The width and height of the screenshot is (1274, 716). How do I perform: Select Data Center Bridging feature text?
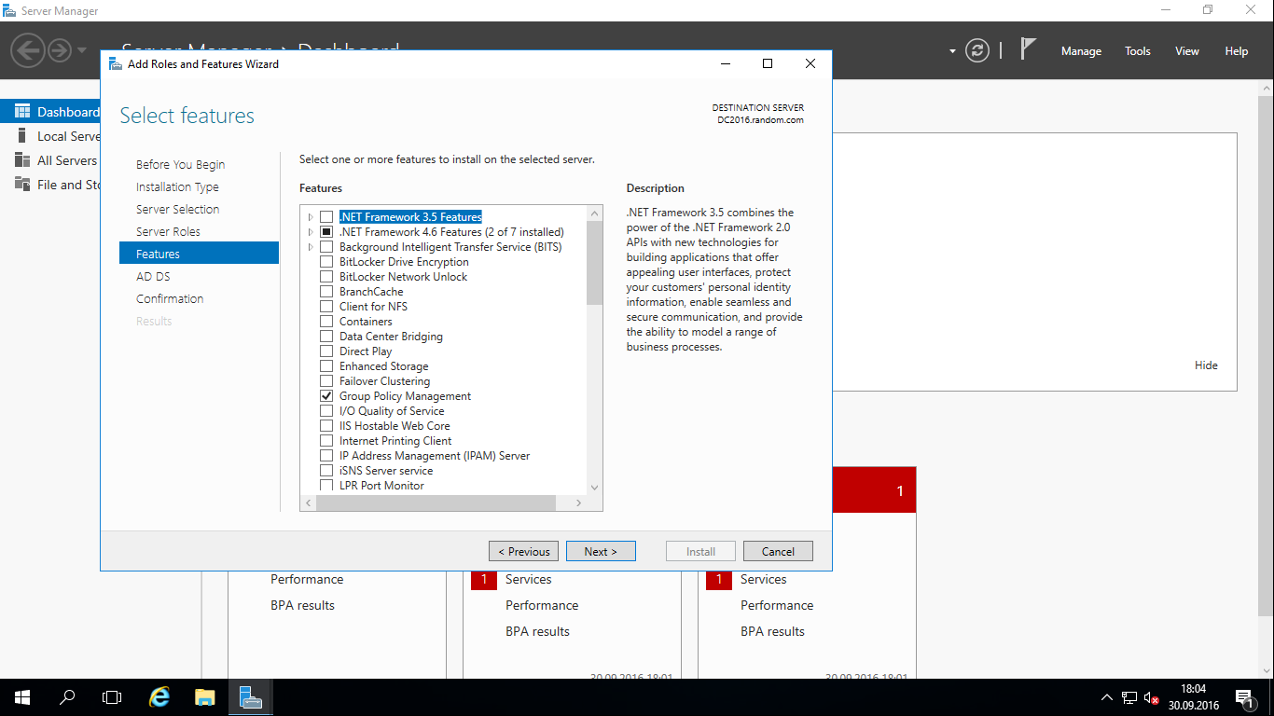pyautogui.click(x=391, y=337)
